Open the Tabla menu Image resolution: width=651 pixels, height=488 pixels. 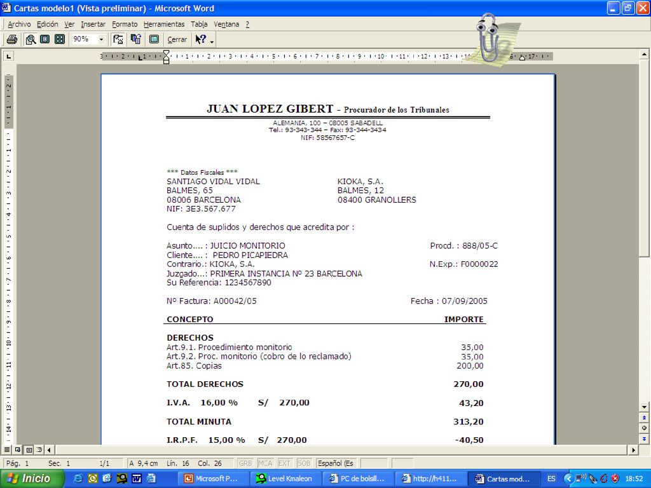pos(199,24)
